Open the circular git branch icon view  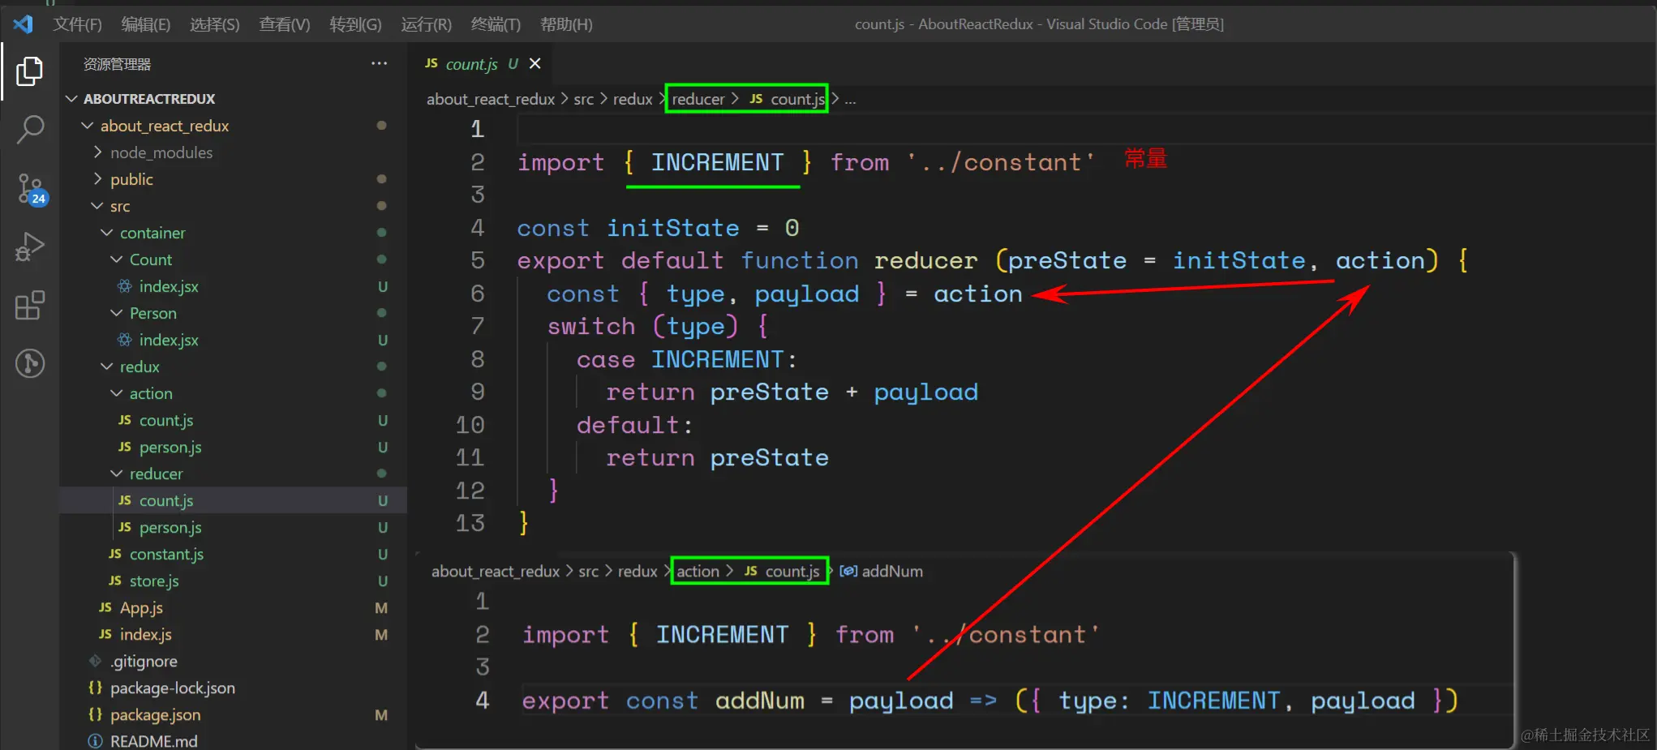pos(30,363)
